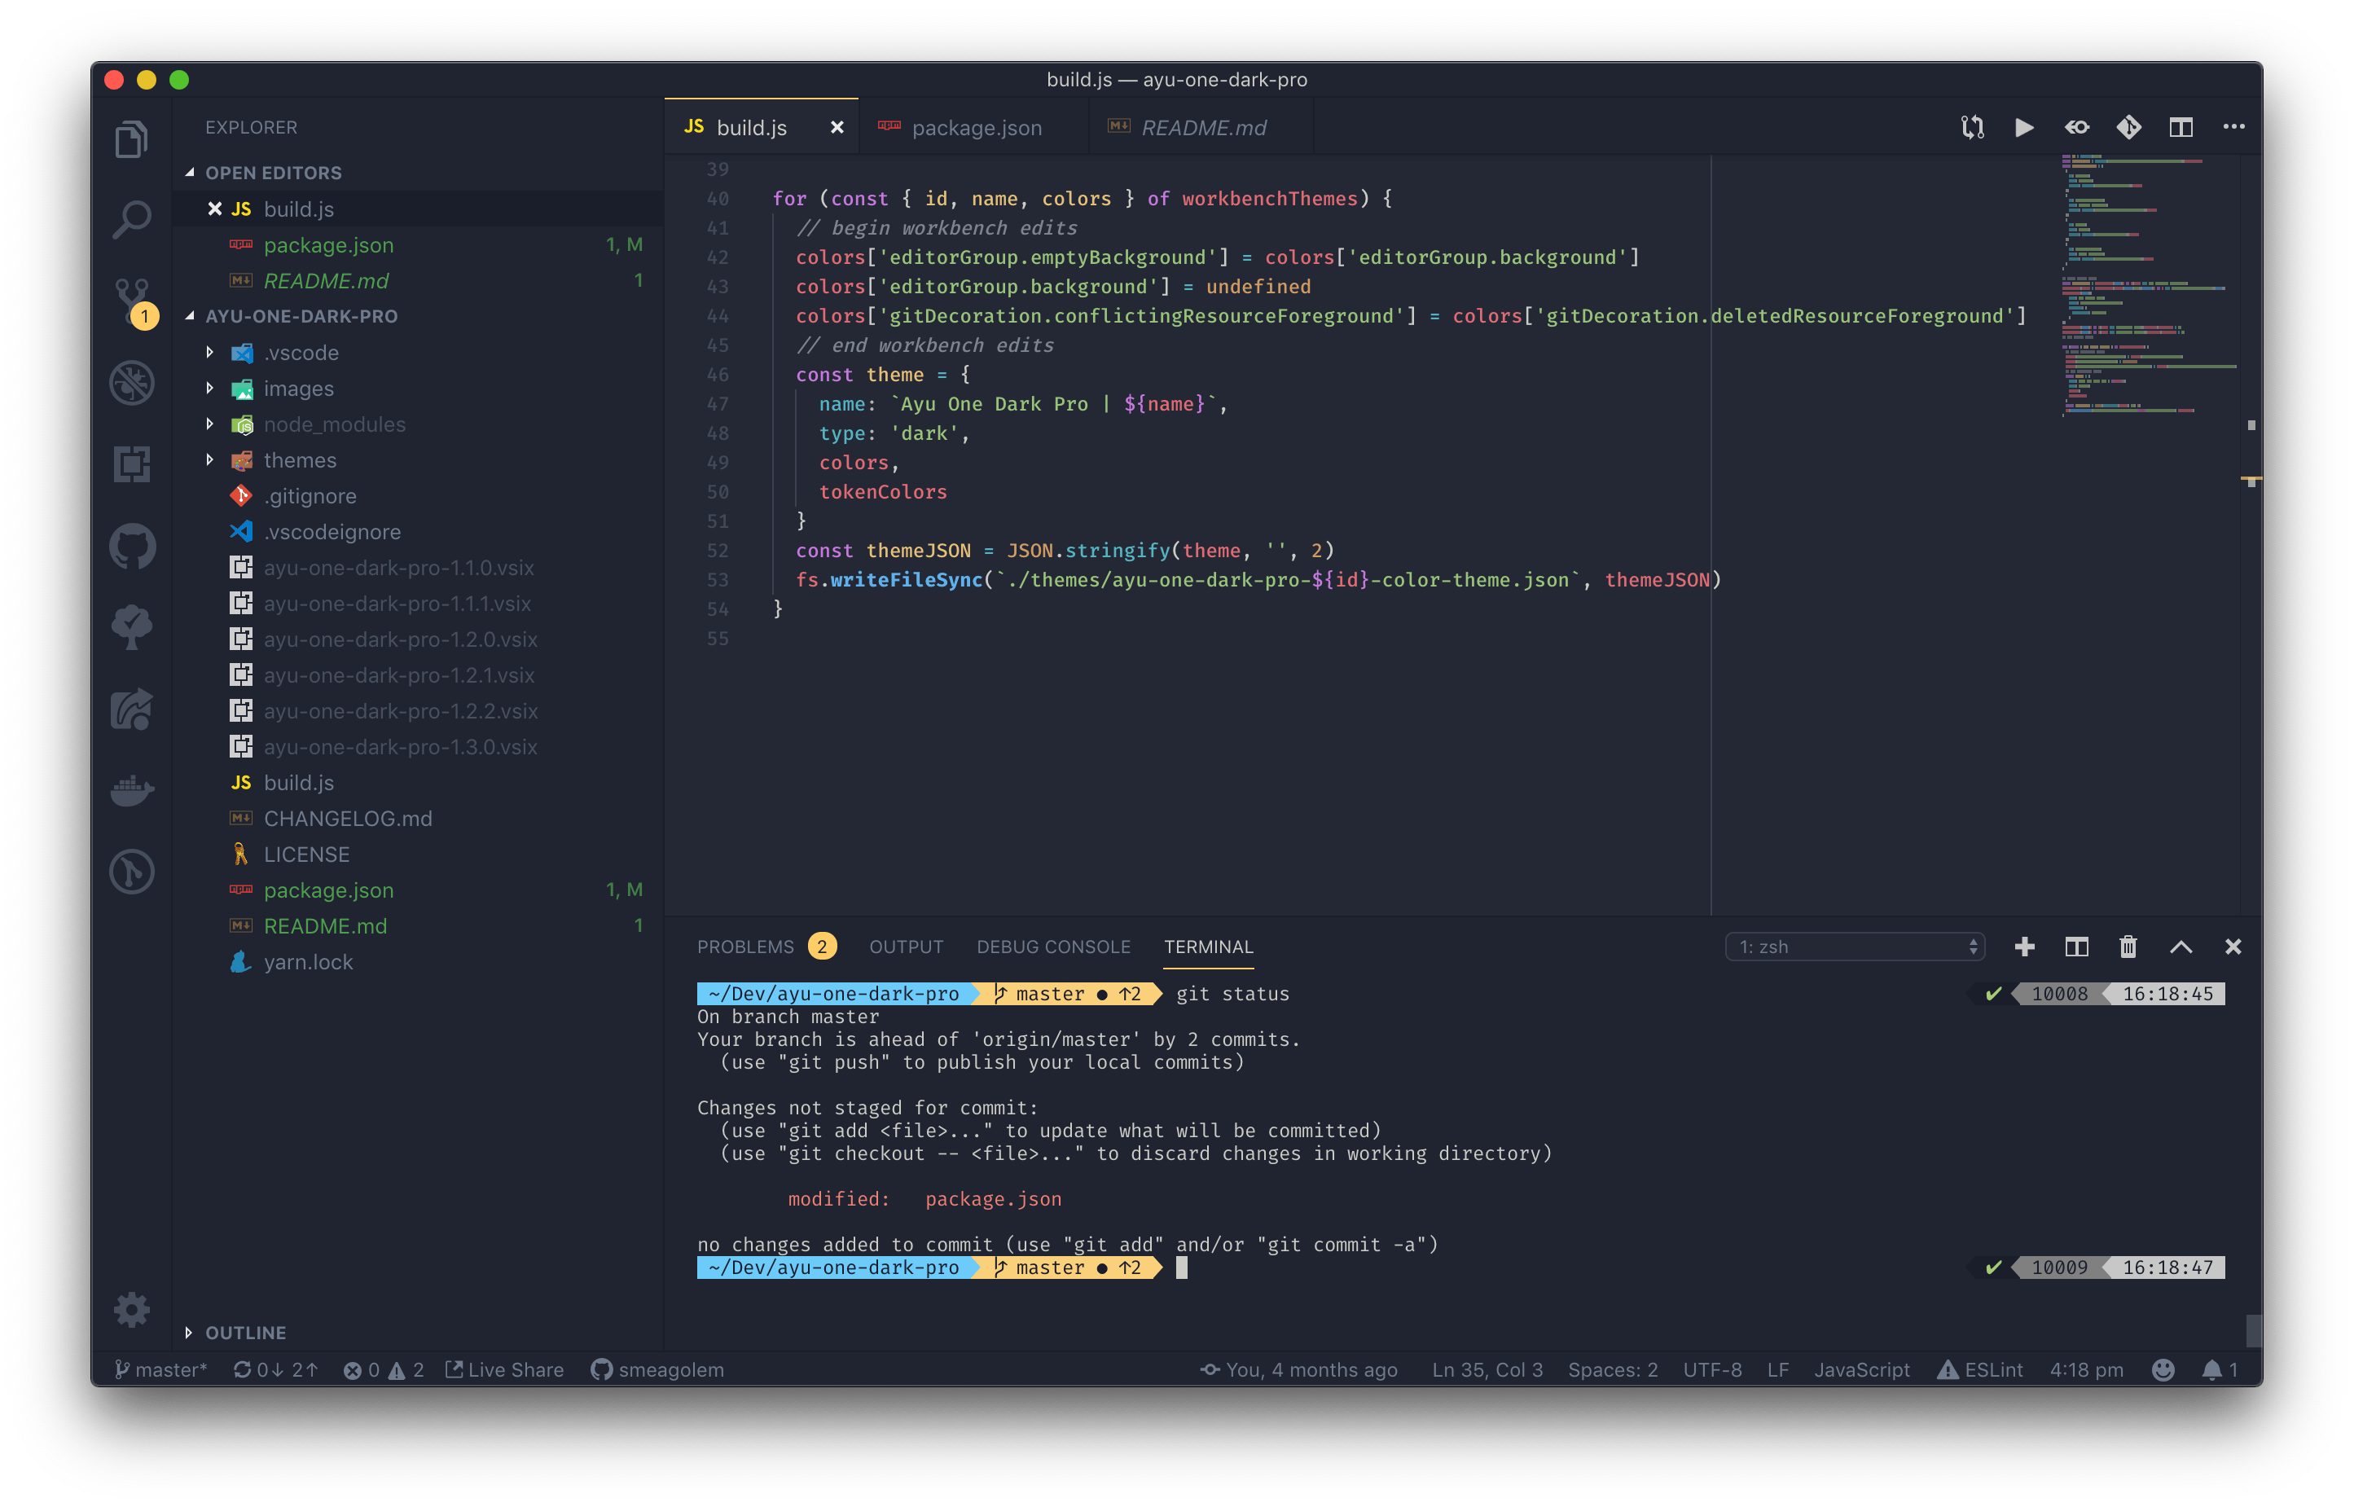Kill terminal with the trash icon
Screen dimensions: 2354x1507
tap(2127, 947)
